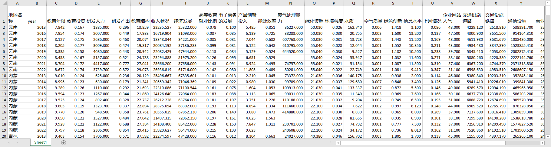Select column Q header
The image size is (551, 147).
(354, 3)
